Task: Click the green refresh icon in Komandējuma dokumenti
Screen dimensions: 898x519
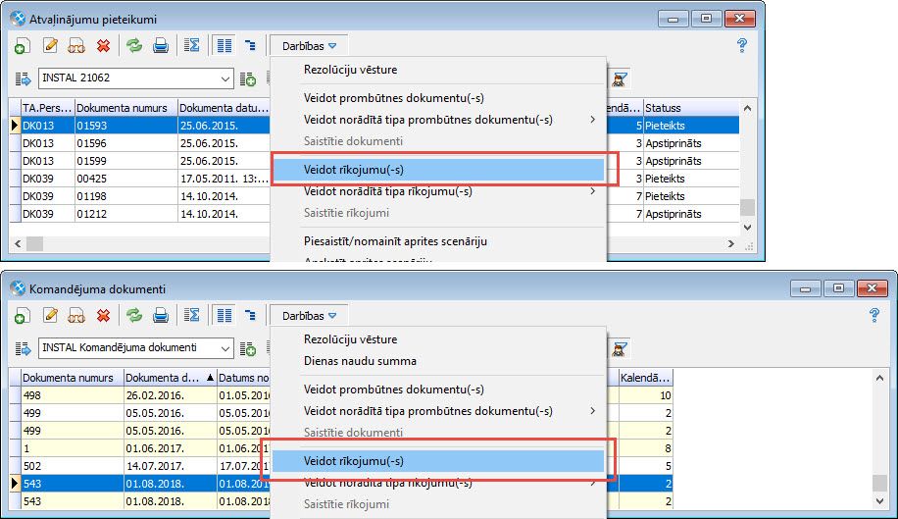Action: click(x=134, y=315)
